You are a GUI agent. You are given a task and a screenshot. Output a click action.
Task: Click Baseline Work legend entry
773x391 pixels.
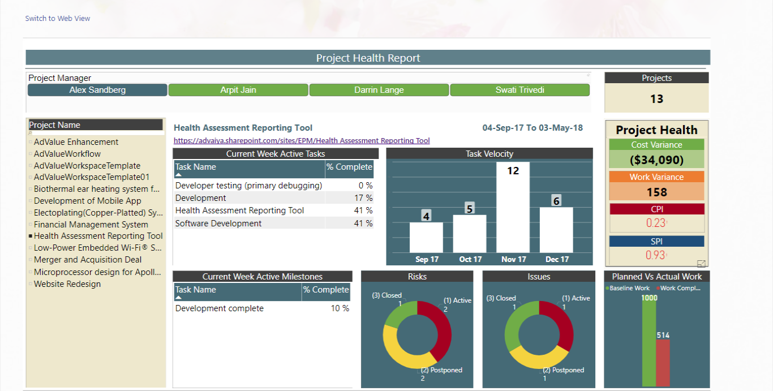pos(628,288)
